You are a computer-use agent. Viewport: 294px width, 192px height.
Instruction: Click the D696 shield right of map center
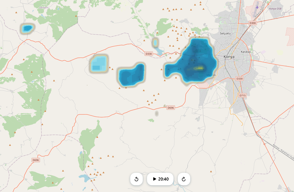(170, 108)
